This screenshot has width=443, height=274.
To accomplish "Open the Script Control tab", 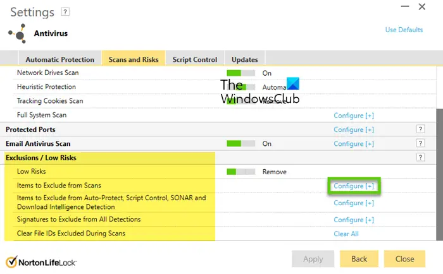I will pos(196,59).
